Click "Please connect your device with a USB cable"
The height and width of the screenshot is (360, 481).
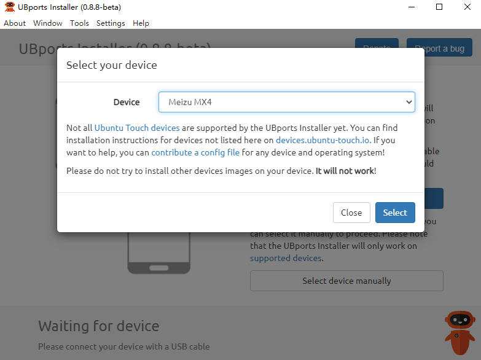point(124,346)
